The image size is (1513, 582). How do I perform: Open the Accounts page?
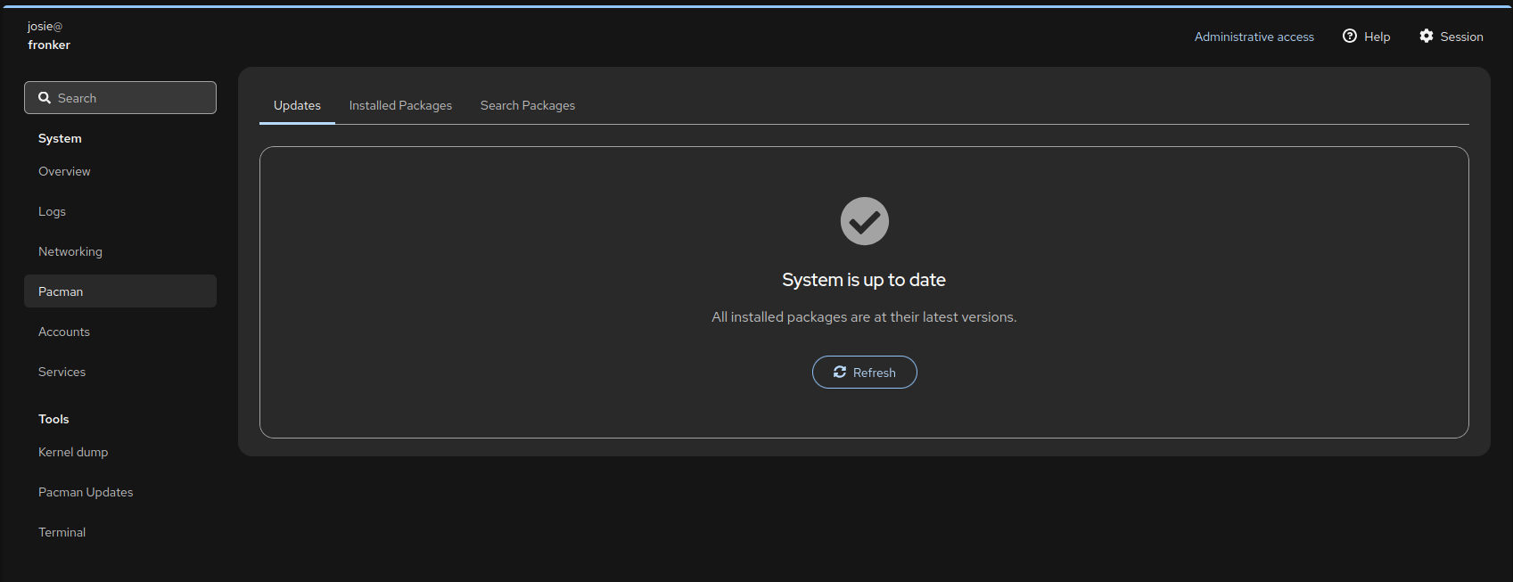click(x=64, y=332)
